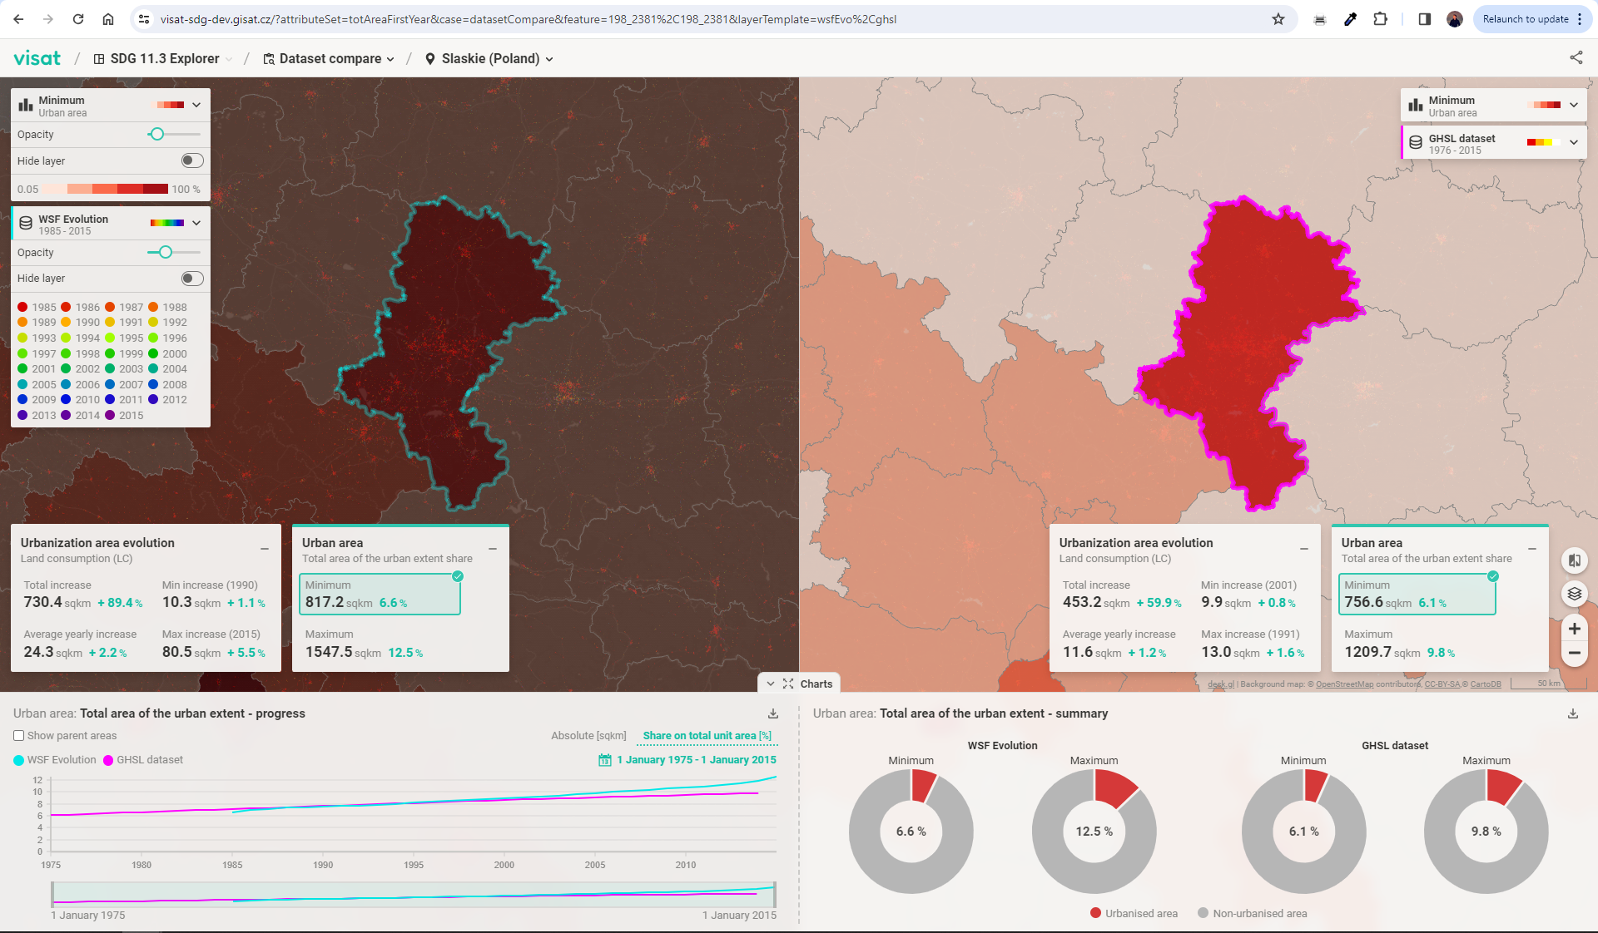Viewport: 1598px width, 933px height.
Task: Expand the WSF Evolution 1985-2015 dropdown
Action: pos(196,221)
